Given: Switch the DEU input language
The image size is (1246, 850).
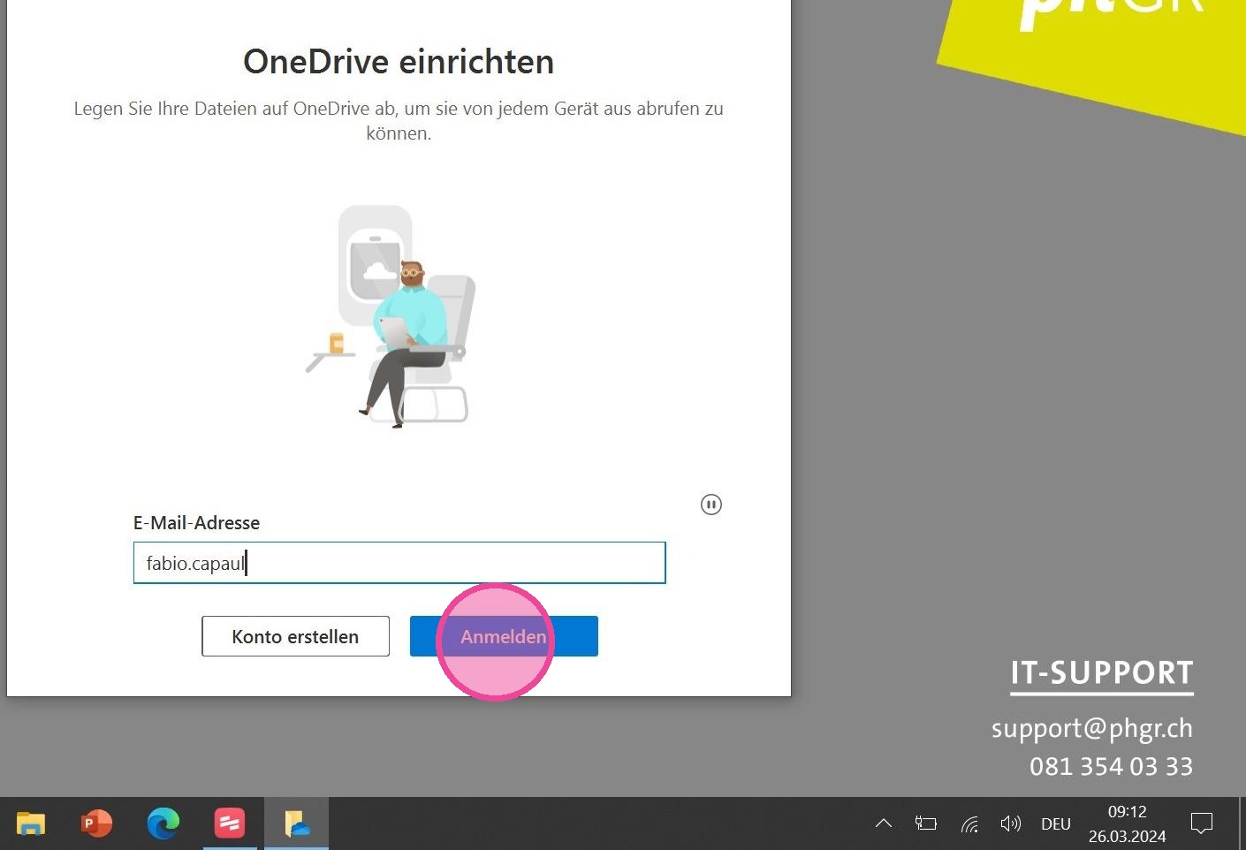Looking at the screenshot, I should (x=1055, y=824).
